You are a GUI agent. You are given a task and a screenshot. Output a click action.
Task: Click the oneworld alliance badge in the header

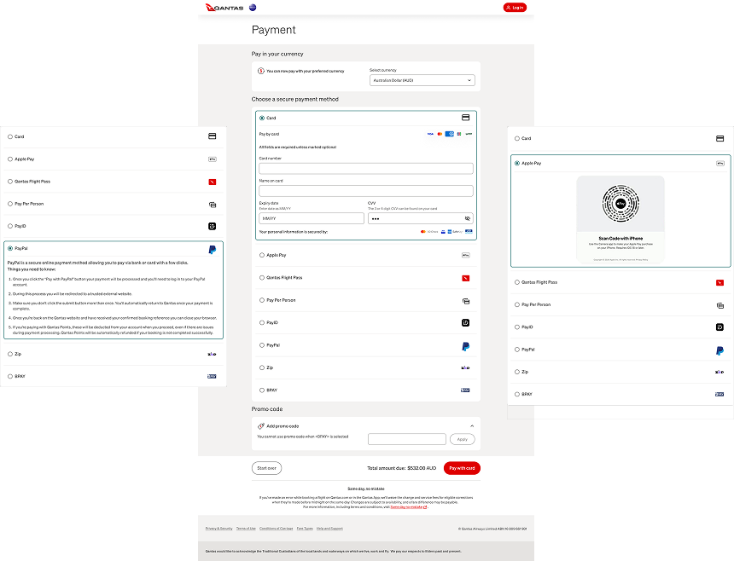click(253, 8)
